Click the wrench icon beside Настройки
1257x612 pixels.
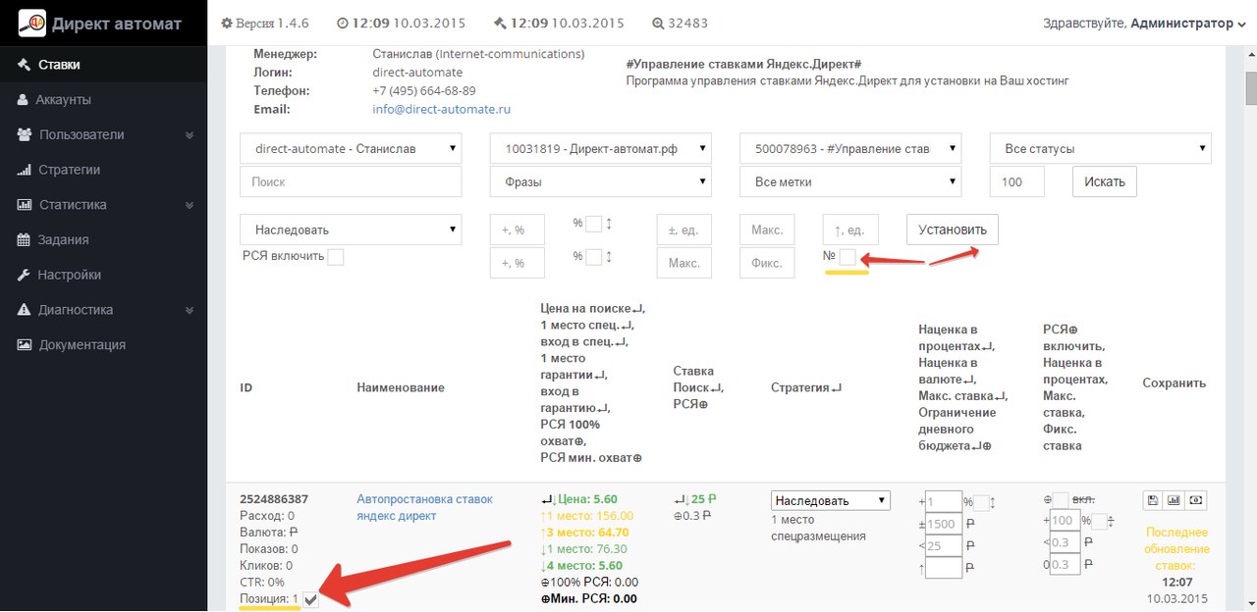24,275
